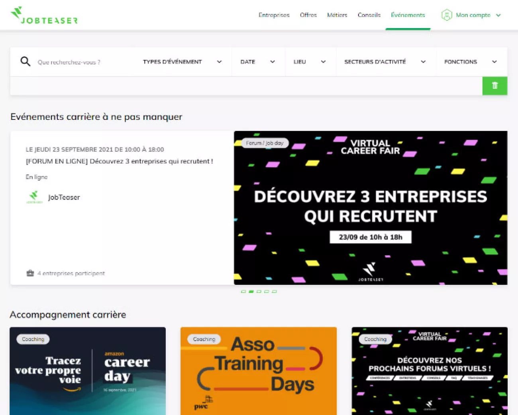Click the Evénements carrière à ne pas manquer heading

tap(96, 117)
